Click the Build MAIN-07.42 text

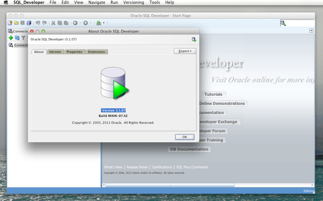113,116
